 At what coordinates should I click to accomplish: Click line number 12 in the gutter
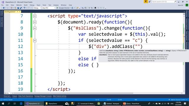20,47
